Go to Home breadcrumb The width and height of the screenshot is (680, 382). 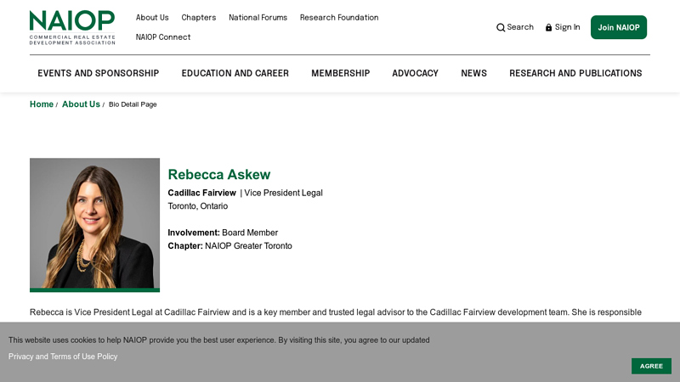(41, 104)
